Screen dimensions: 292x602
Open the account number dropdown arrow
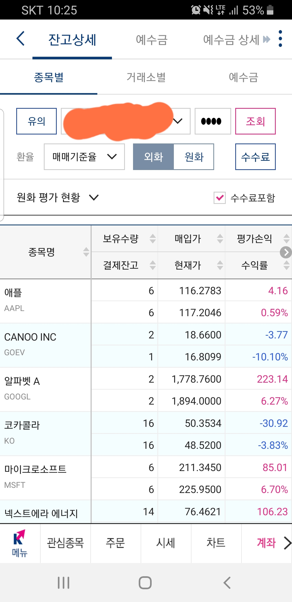178,121
